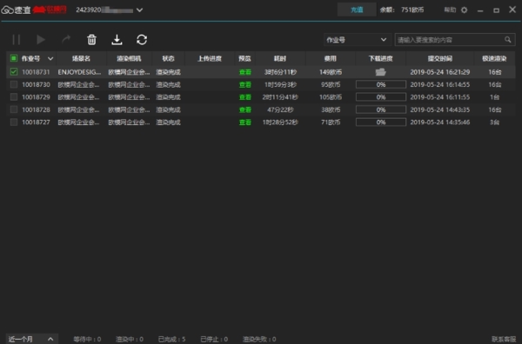Select job number 10018729 cell
This screenshot has width=522, height=344.
click(x=36, y=97)
